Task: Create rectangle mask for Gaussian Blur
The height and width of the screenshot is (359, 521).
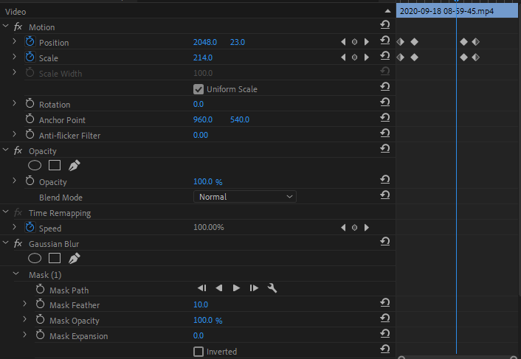Action: pyautogui.click(x=55, y=258)
